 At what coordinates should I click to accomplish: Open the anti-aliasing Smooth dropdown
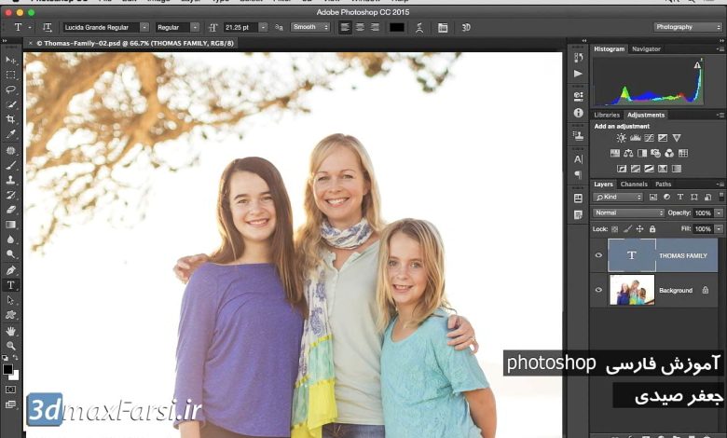click(310, 27)
